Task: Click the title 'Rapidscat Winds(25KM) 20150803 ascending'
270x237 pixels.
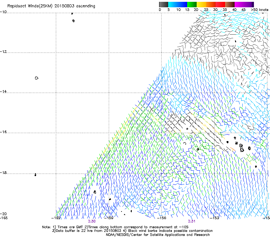Action: tap(51, 6)
